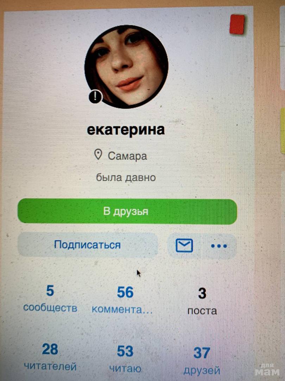Image resolution: width=285 pixels, height=381 pixels.
Task: Open the three-dots more options menu
Action: [219, 246]
